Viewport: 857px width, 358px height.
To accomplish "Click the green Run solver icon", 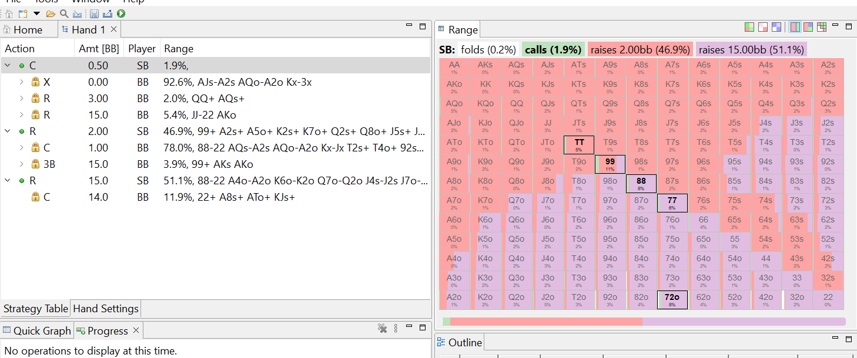I will tap(121, 13).
